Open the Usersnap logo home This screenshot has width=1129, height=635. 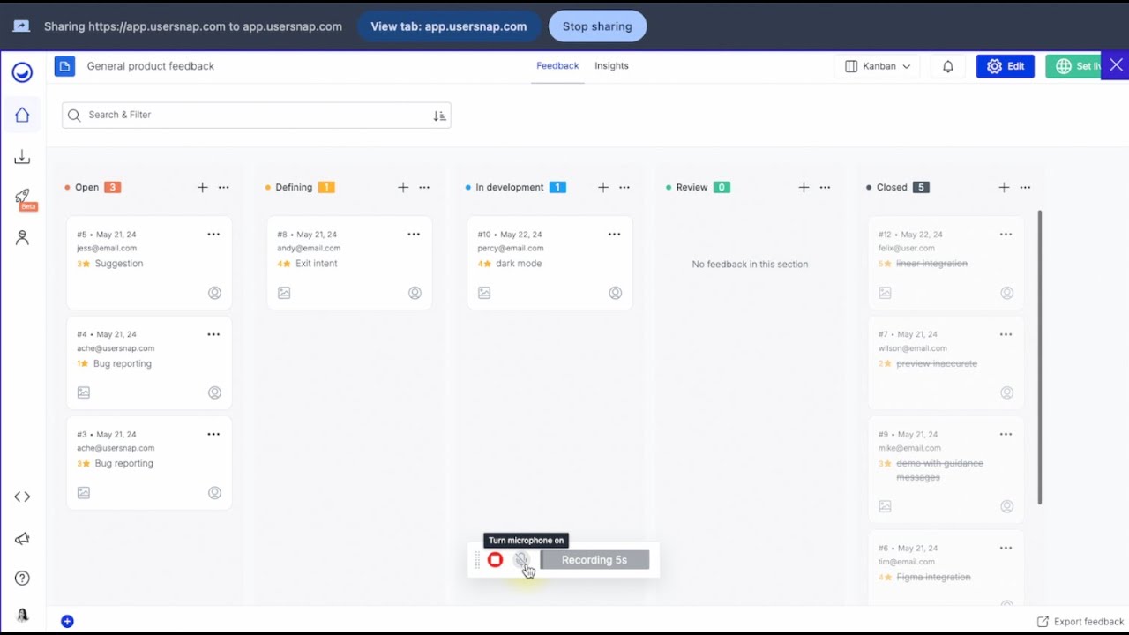[22, 72]
